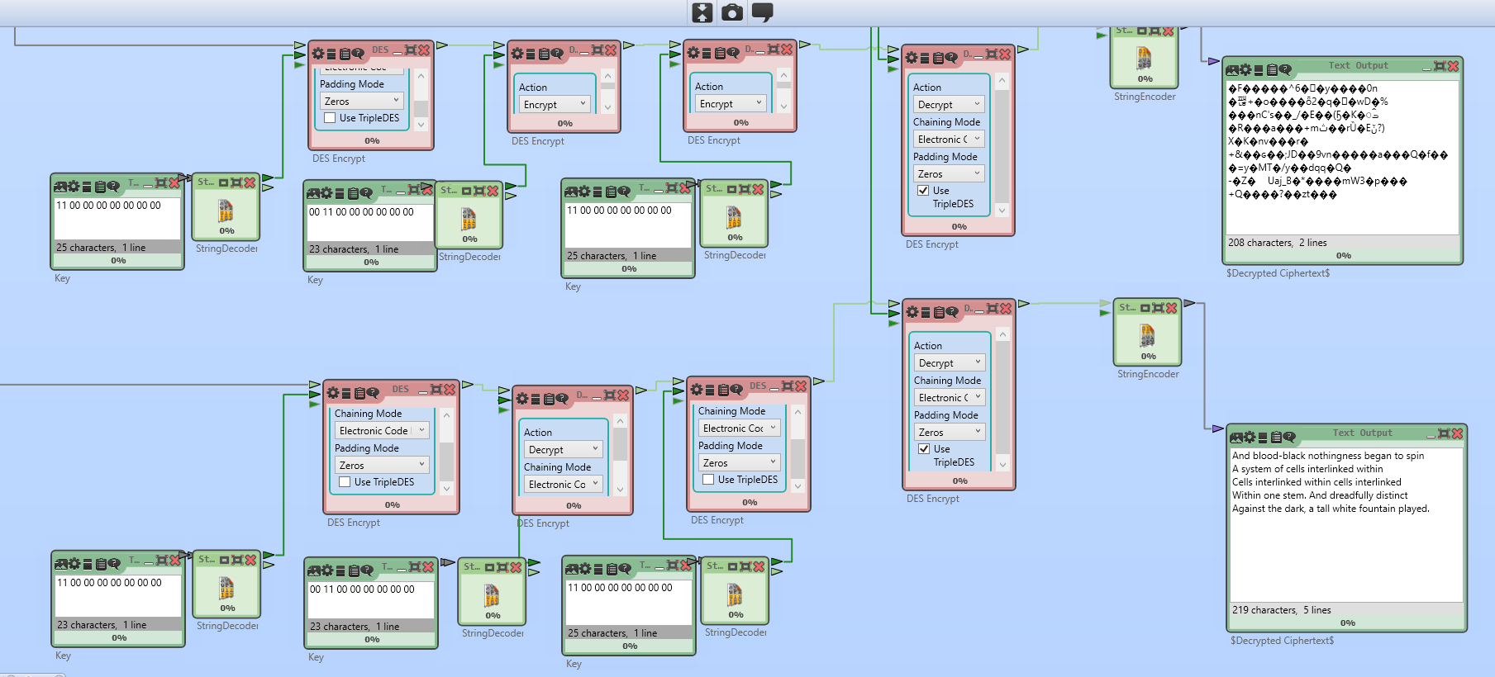1495x677 pixels.
Task: Open help icon of upper Decrypt TripleDES component
Action: tap(951, 58)
